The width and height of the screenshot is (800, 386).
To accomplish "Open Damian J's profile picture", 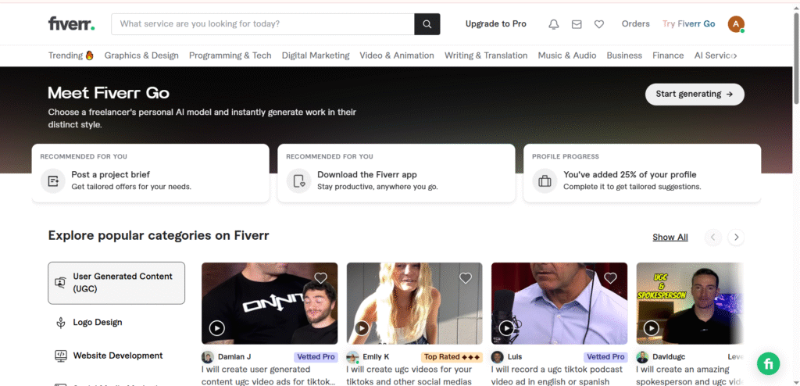I will point(208,357).
